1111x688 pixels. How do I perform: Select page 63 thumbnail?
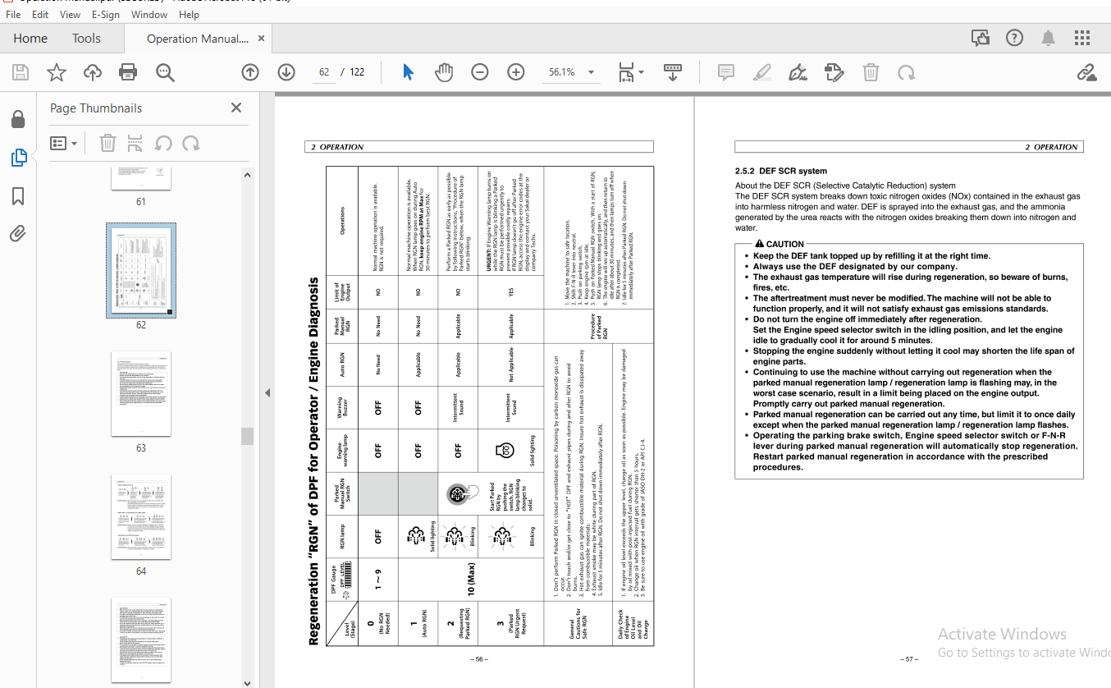point(141,393)
